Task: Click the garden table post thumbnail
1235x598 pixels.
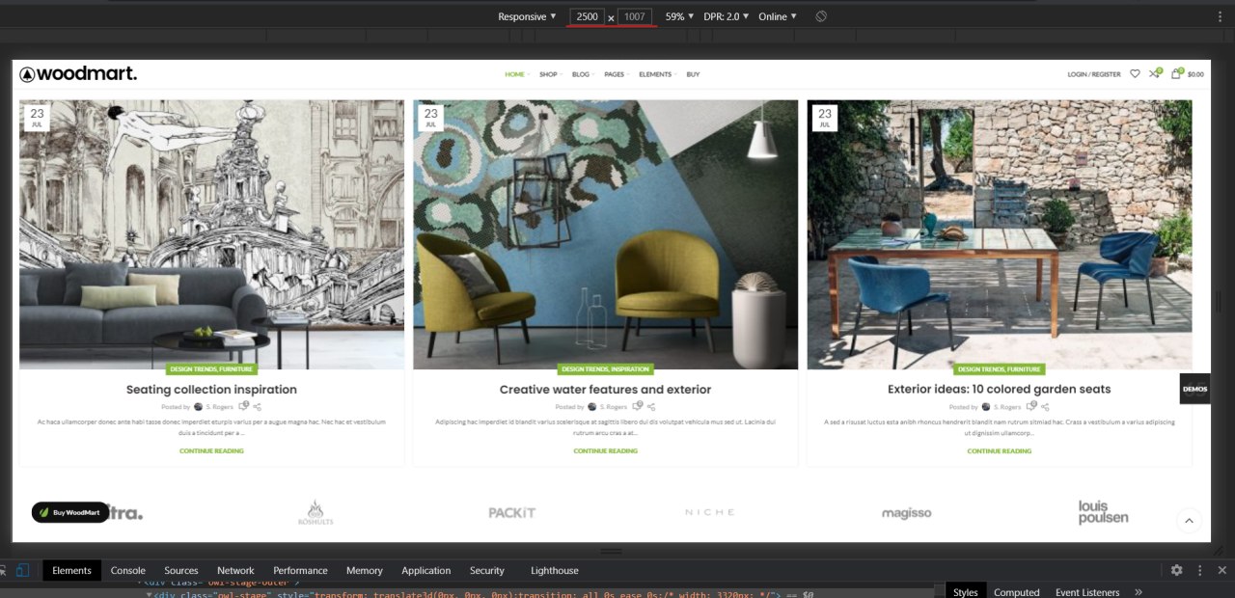Action: coord(999,234)
